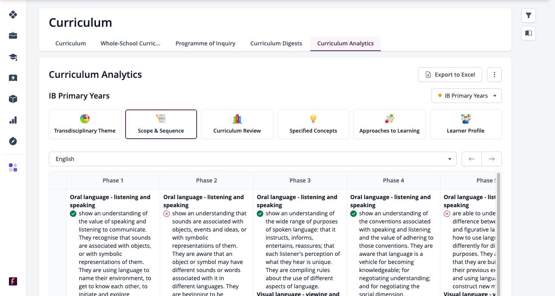Switch to the Curriculum tab
The image size is (555, 296).
click(71, 43)
